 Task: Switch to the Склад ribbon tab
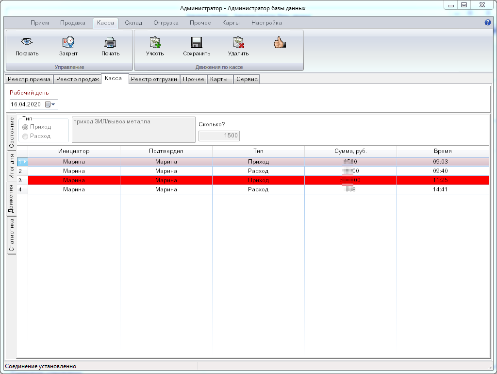pyautogui.click(x=133, y=23)
